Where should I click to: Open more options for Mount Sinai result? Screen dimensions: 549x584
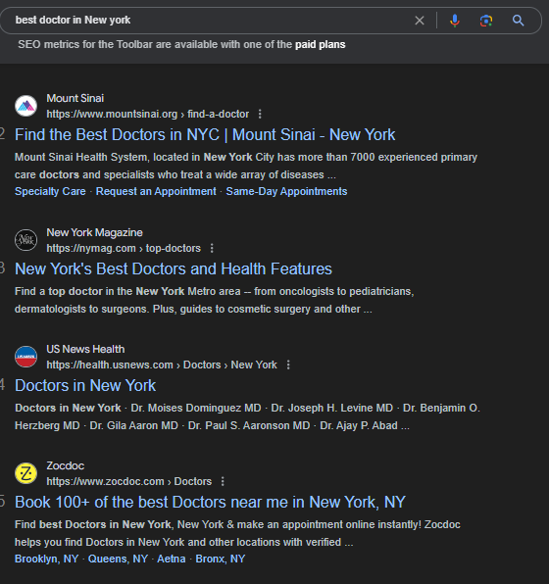pos(260,114)
